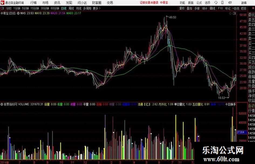Select the 日线 daily period tab
Image resolution: width=255 pixels, height=164 pixels.
(x=64, y=8)
